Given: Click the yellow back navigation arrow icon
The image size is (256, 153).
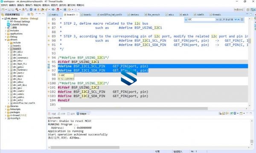Looking at the screenshot, I should (70, 10).
